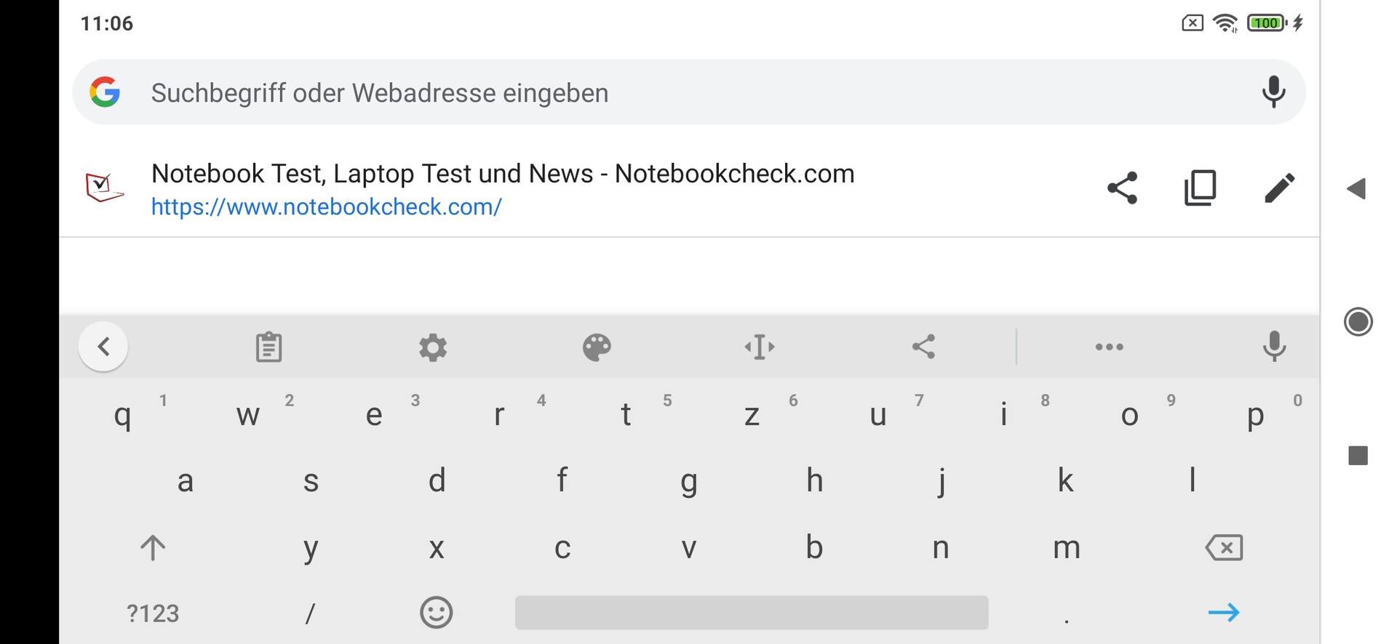
Task: Activate text cursor editing mode
Action: pyautogui.click(x=760, y=347)
